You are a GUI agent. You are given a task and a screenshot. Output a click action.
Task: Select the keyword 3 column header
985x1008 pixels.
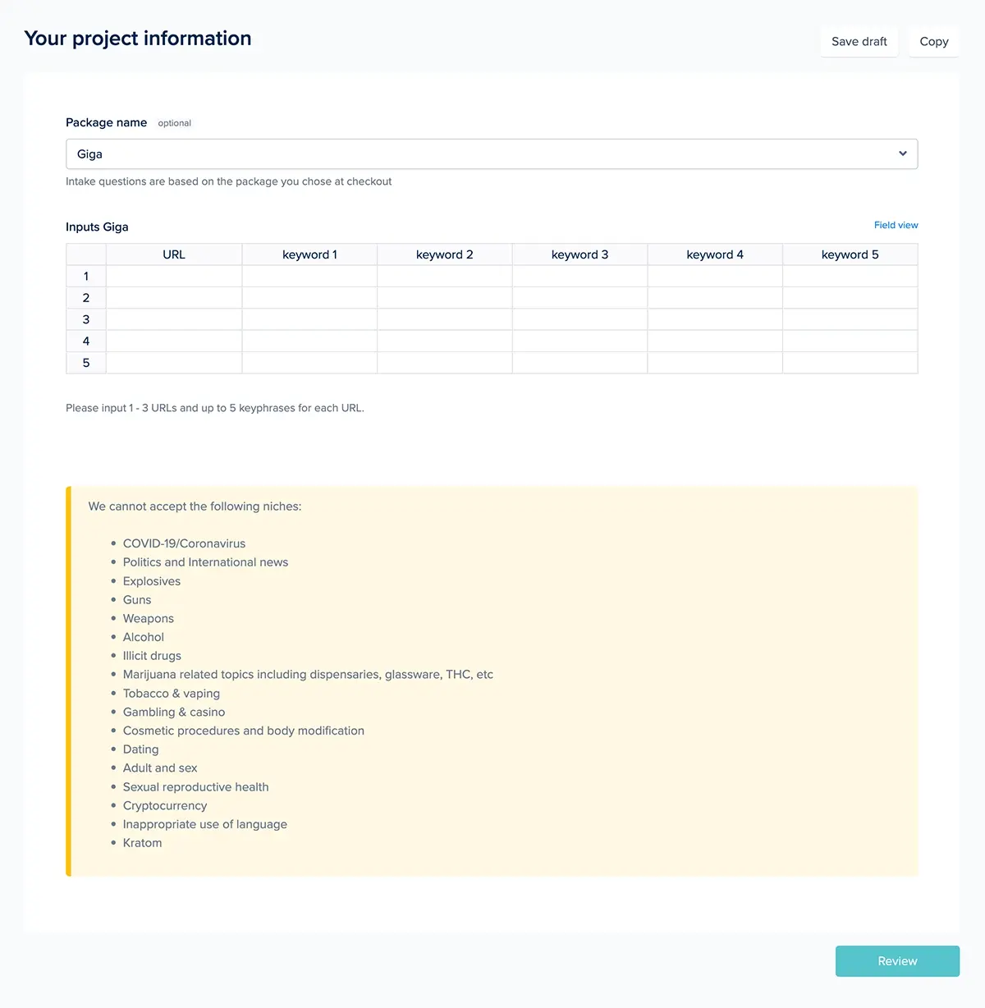tap(580, 254)
